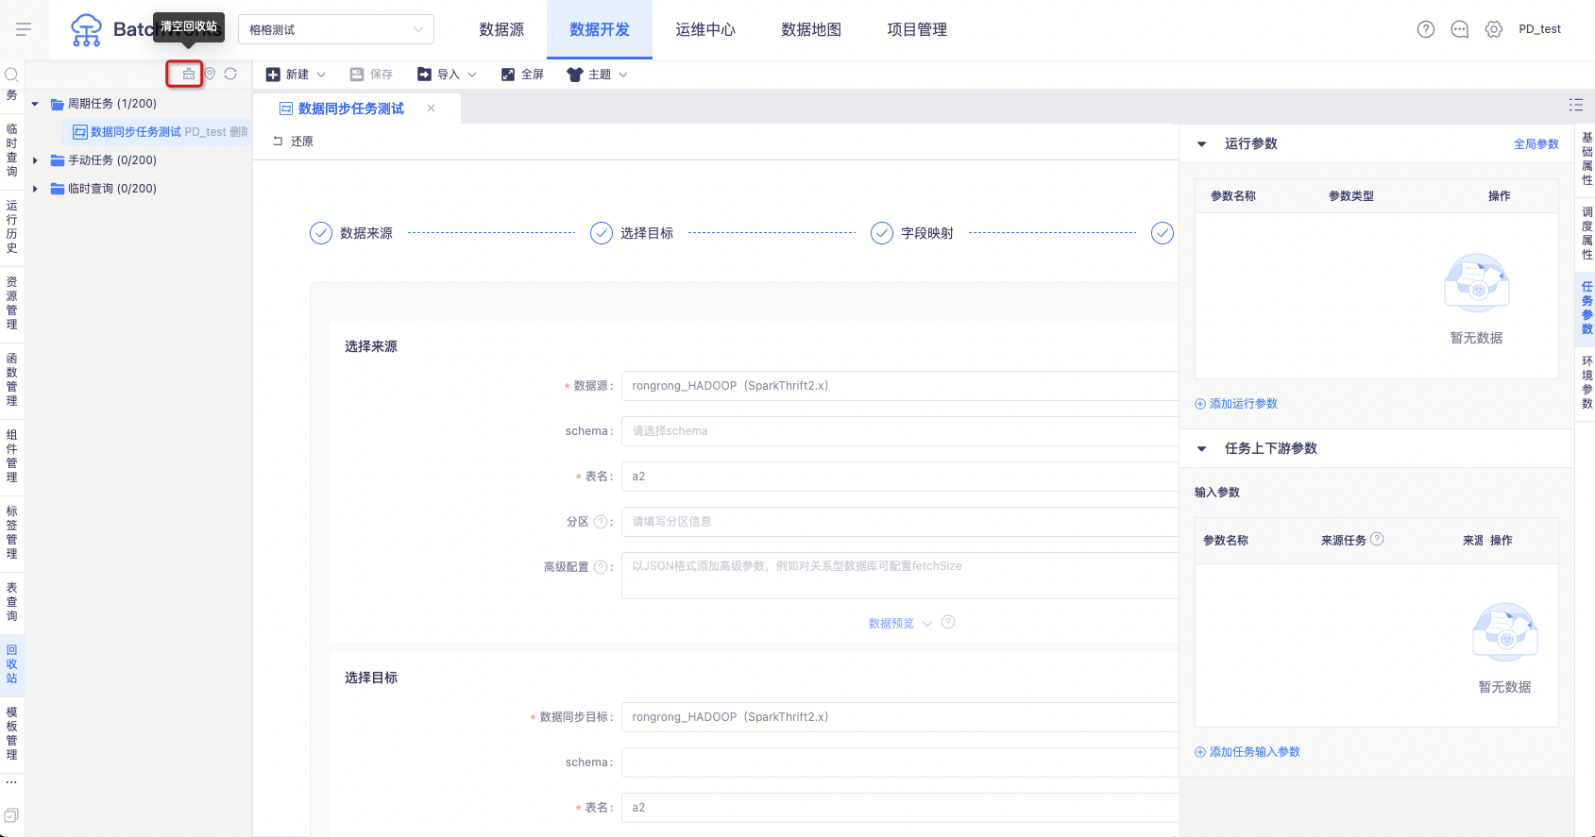Click the search magnifier icon in the left sidebar

coord(11,75)
